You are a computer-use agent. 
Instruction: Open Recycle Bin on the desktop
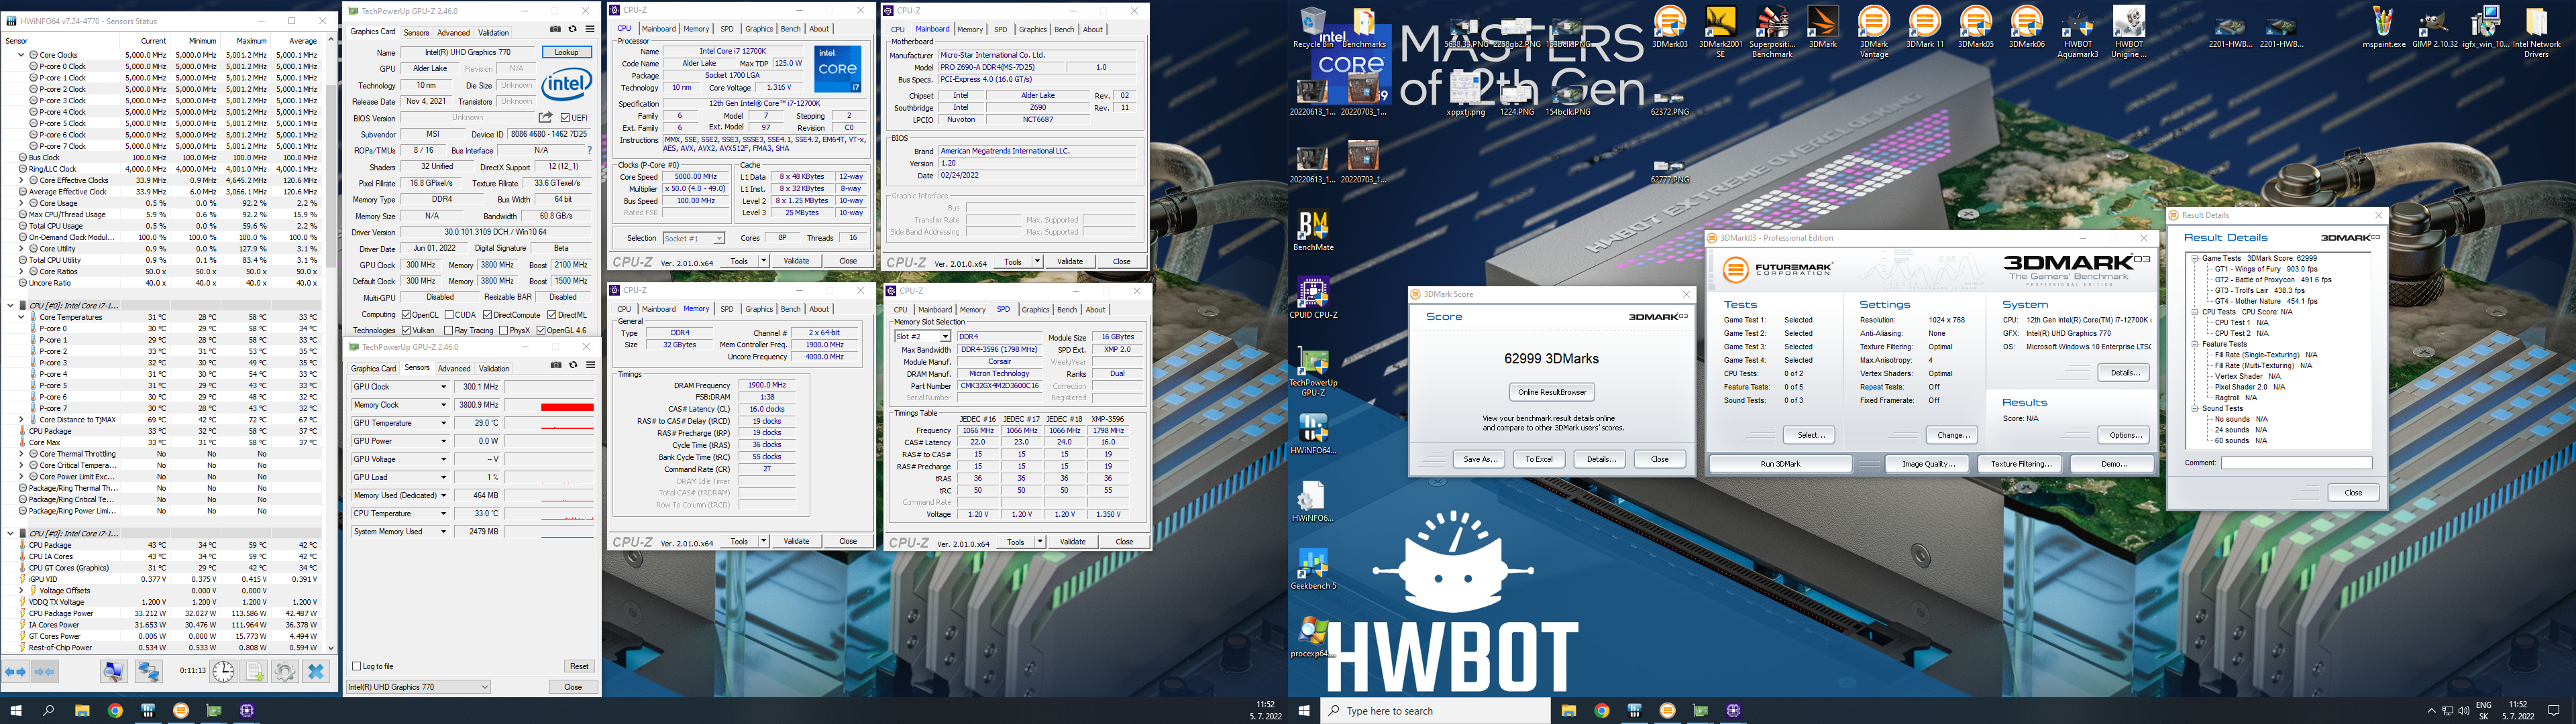pos(1312,27)
